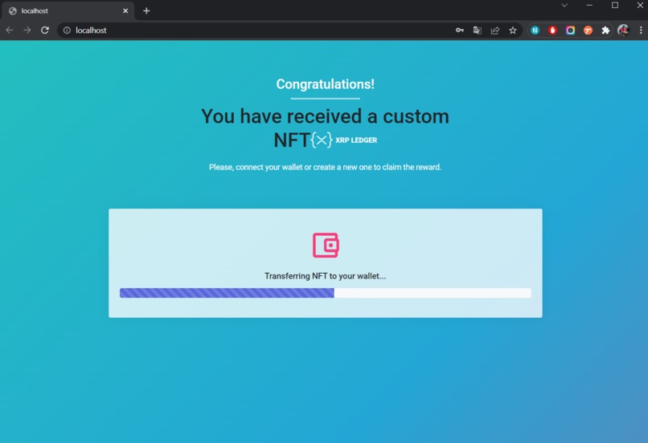
Task: Select the localhost browser tab
Action: point(68,11)
